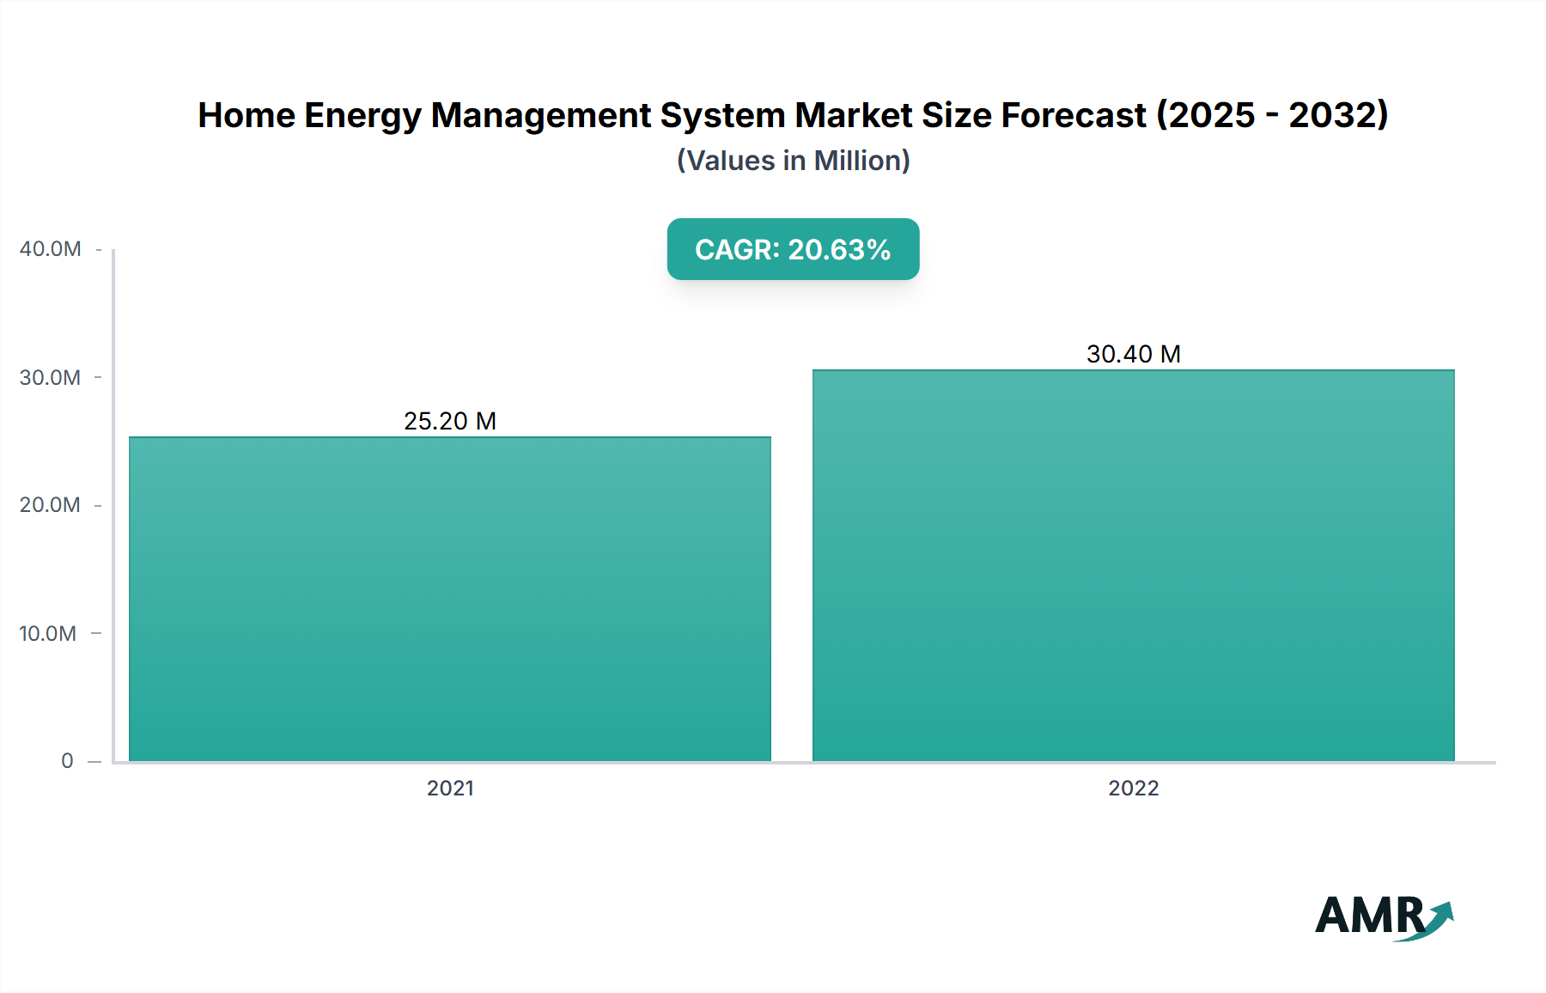
Task: Click the 20.0M axis tick label
Action: (x=51, y=505)
